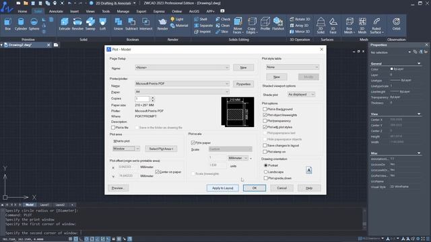Image resolution: width=431 pixels, height=242 pixels.
Task: Click the Profile tool
Action: click(x=265, y=24)
